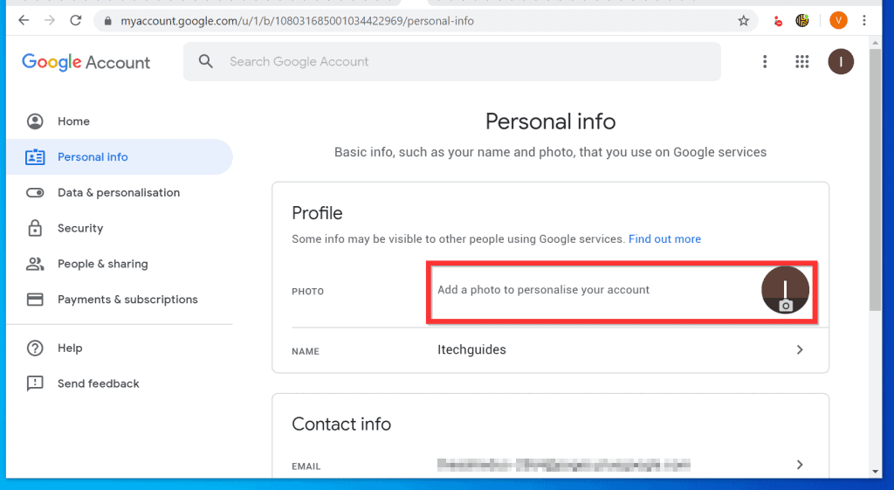Click the blurred email address value

(564, 465)
